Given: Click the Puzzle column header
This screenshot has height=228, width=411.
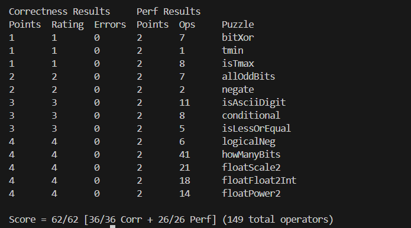Looking at the screenshot, I should coord(238,25).
